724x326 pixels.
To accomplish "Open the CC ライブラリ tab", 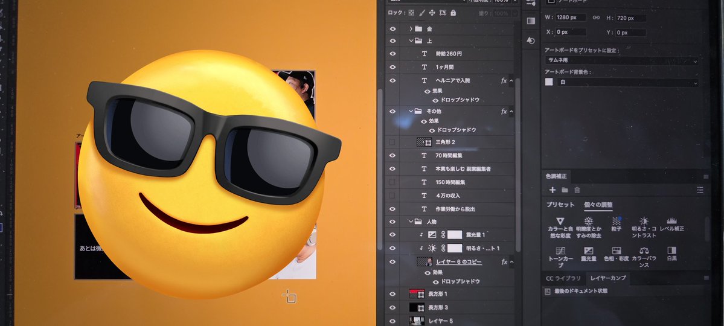I will (563, 278).
